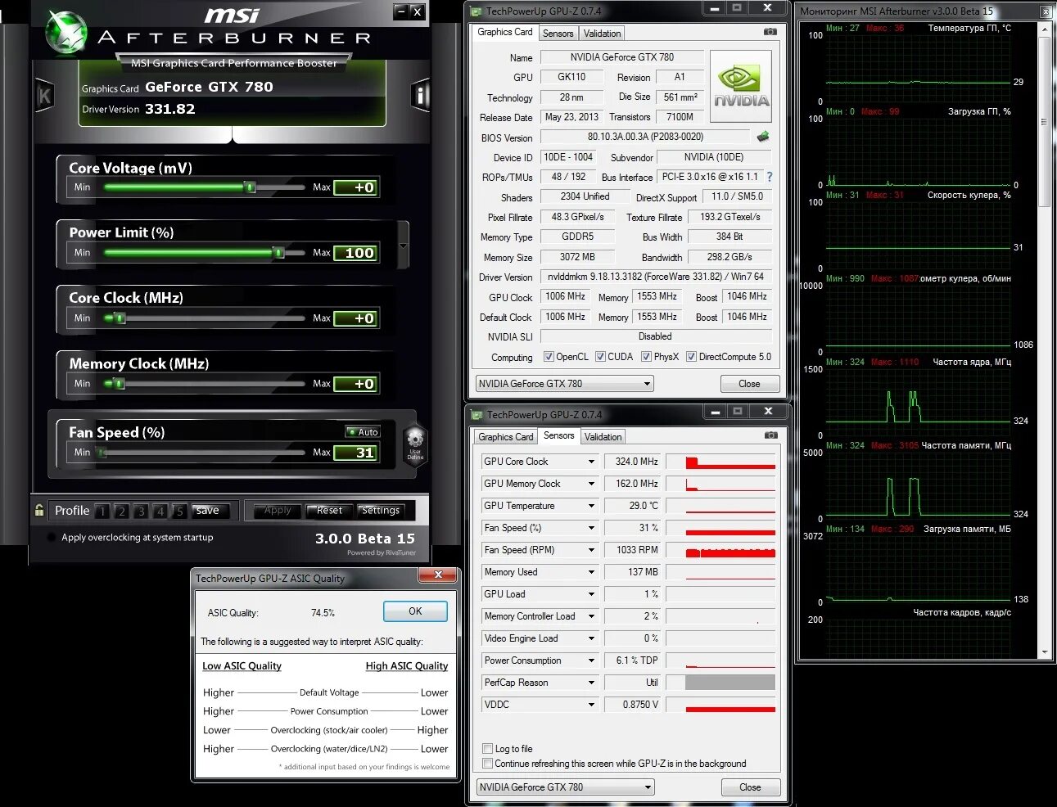Image resolution: width=1057 pixels, height=807 pixels.
Task: Switch to Validation tab in upper GPU-Z window
Action: 602,34
